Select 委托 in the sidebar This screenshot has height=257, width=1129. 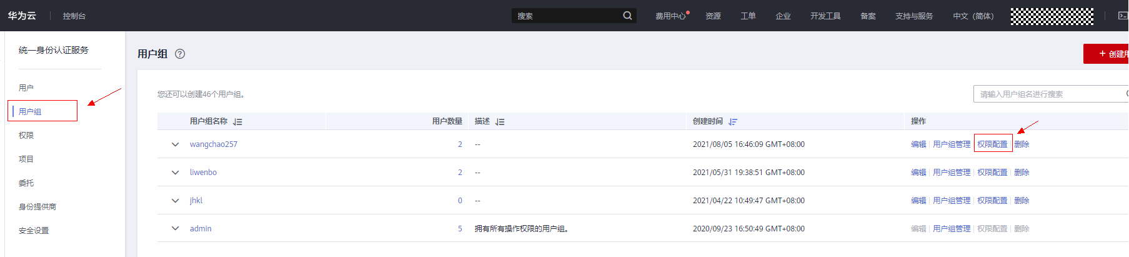26,183
